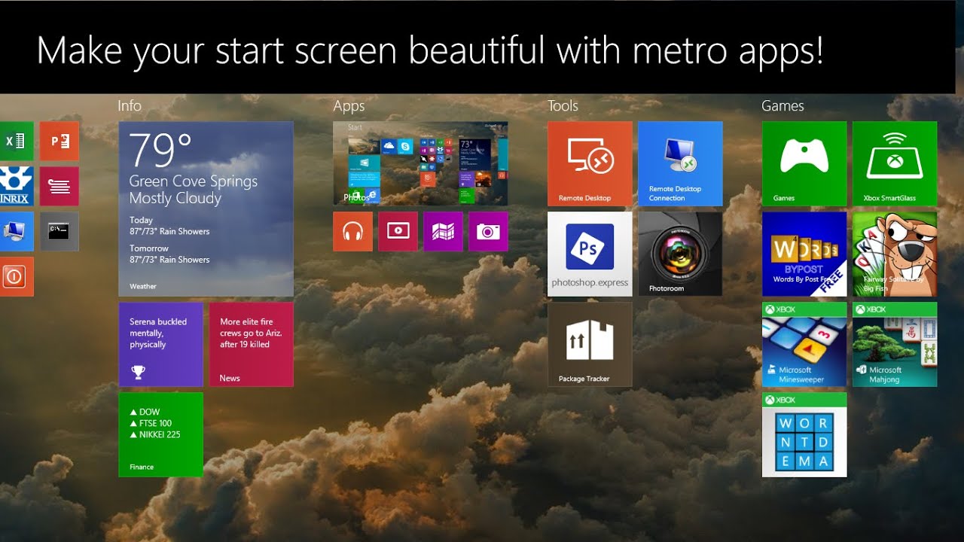Launch the Command Prompt tile
Image resolution: width=964 pixels, height=542 pixels.
[59, 231]
